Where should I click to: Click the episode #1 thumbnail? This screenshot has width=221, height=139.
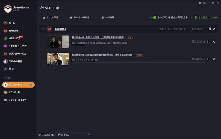pos(58,59)
